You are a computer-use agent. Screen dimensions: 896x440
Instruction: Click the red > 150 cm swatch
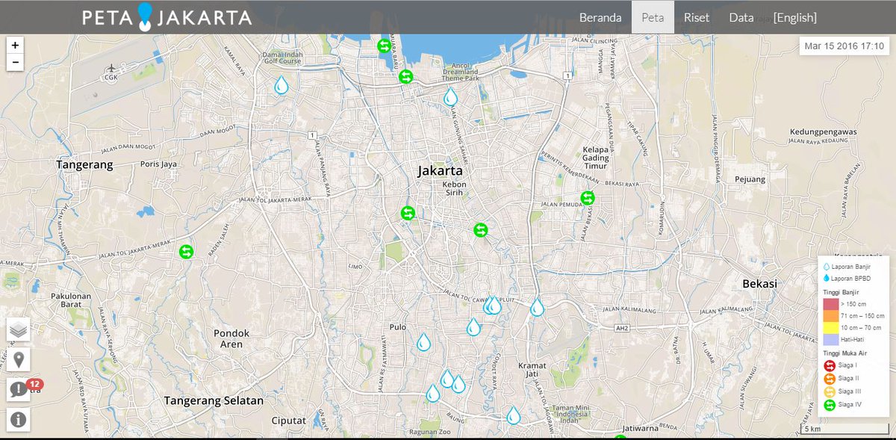831,304
